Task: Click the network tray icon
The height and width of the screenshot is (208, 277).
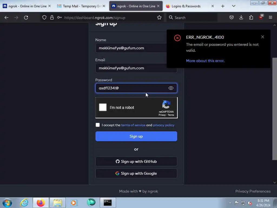Action: (x=243, y=203)
